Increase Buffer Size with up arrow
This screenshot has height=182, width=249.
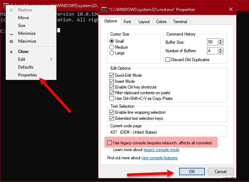221,41
